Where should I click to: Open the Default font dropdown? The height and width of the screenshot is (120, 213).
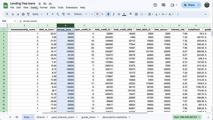81,14
